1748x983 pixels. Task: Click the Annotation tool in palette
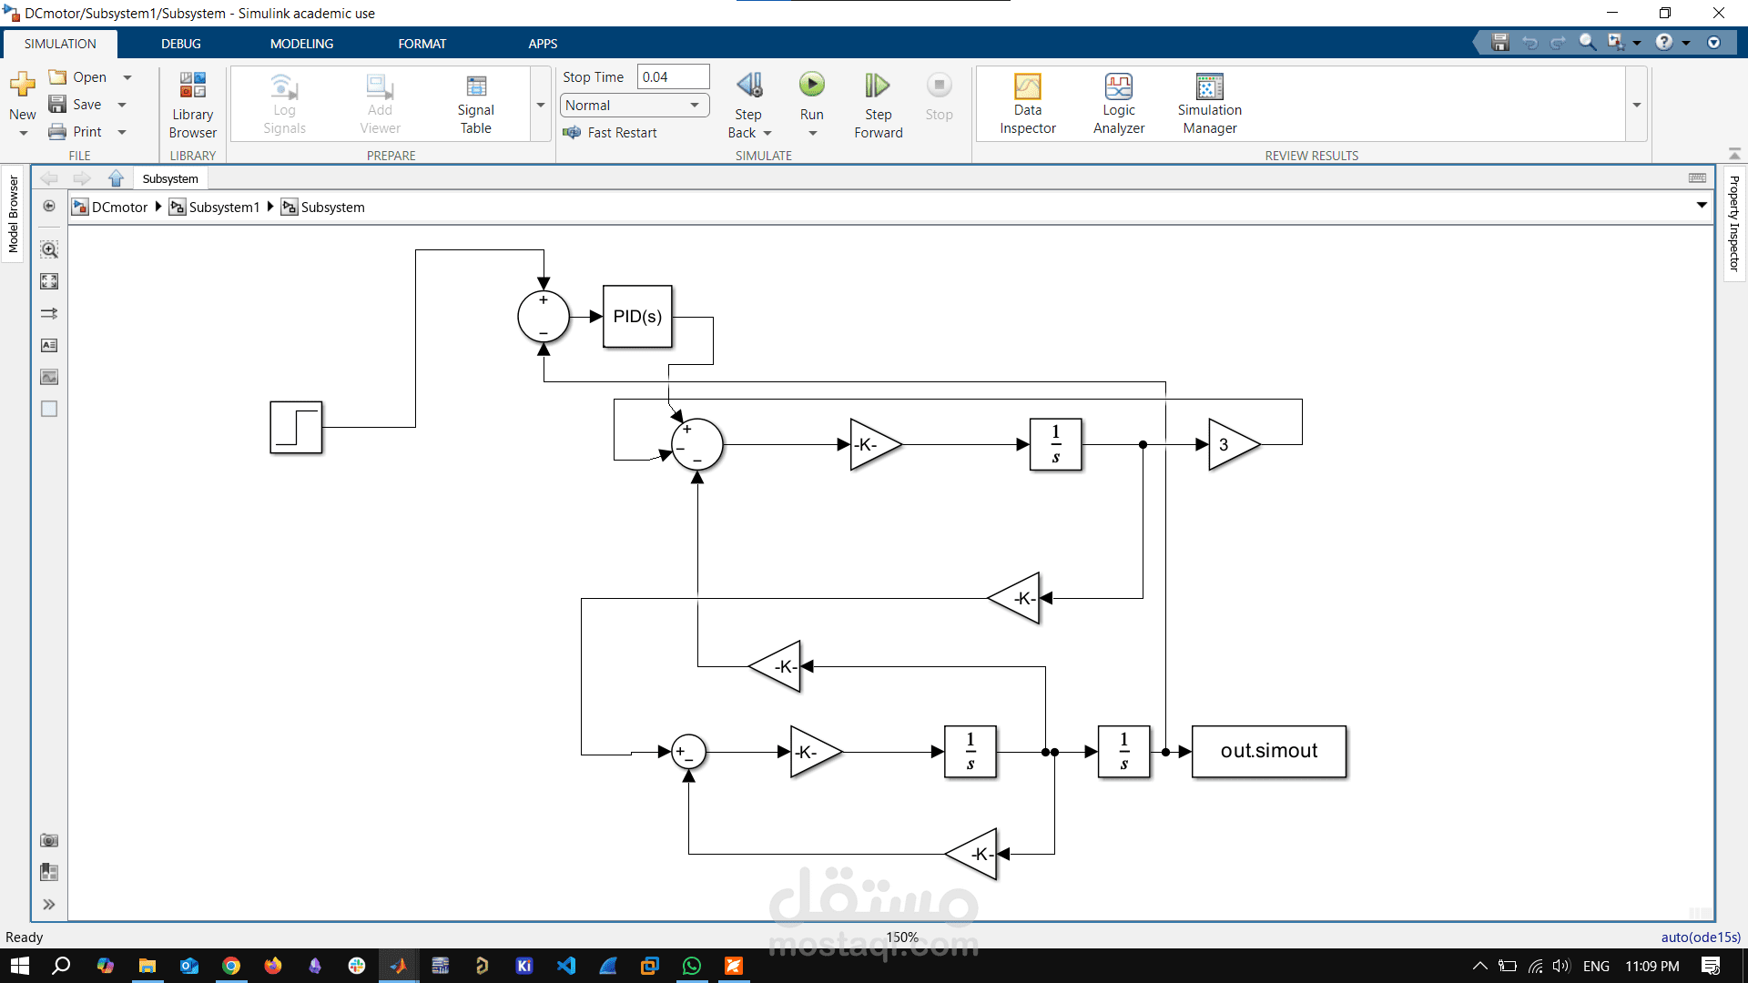point(49,345)
